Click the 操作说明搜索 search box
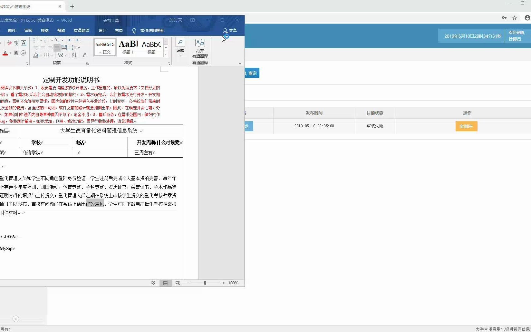 [148, 31]
